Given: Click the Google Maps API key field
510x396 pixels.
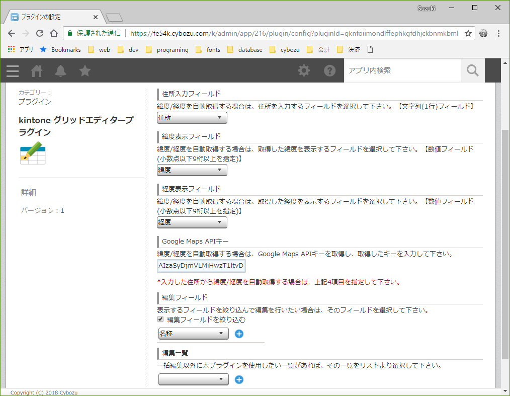Looking at the screenshot, I should [201, 265].
